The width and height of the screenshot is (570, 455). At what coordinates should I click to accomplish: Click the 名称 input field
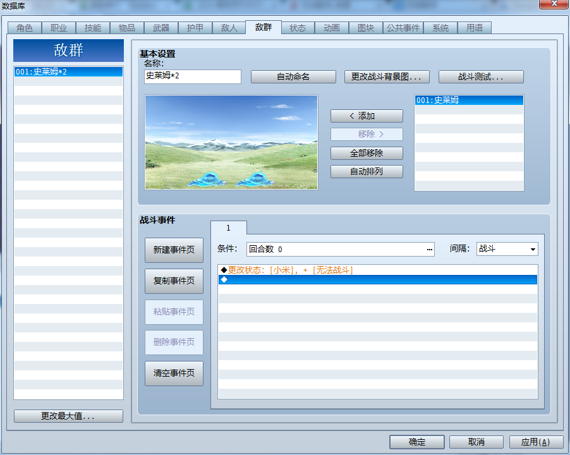[x=193, y=76]
